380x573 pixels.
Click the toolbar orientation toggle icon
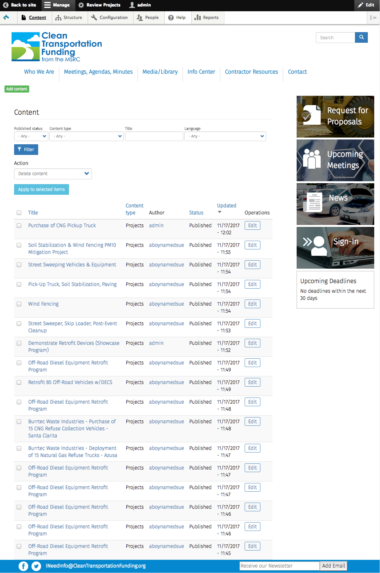tap(373, 18)
